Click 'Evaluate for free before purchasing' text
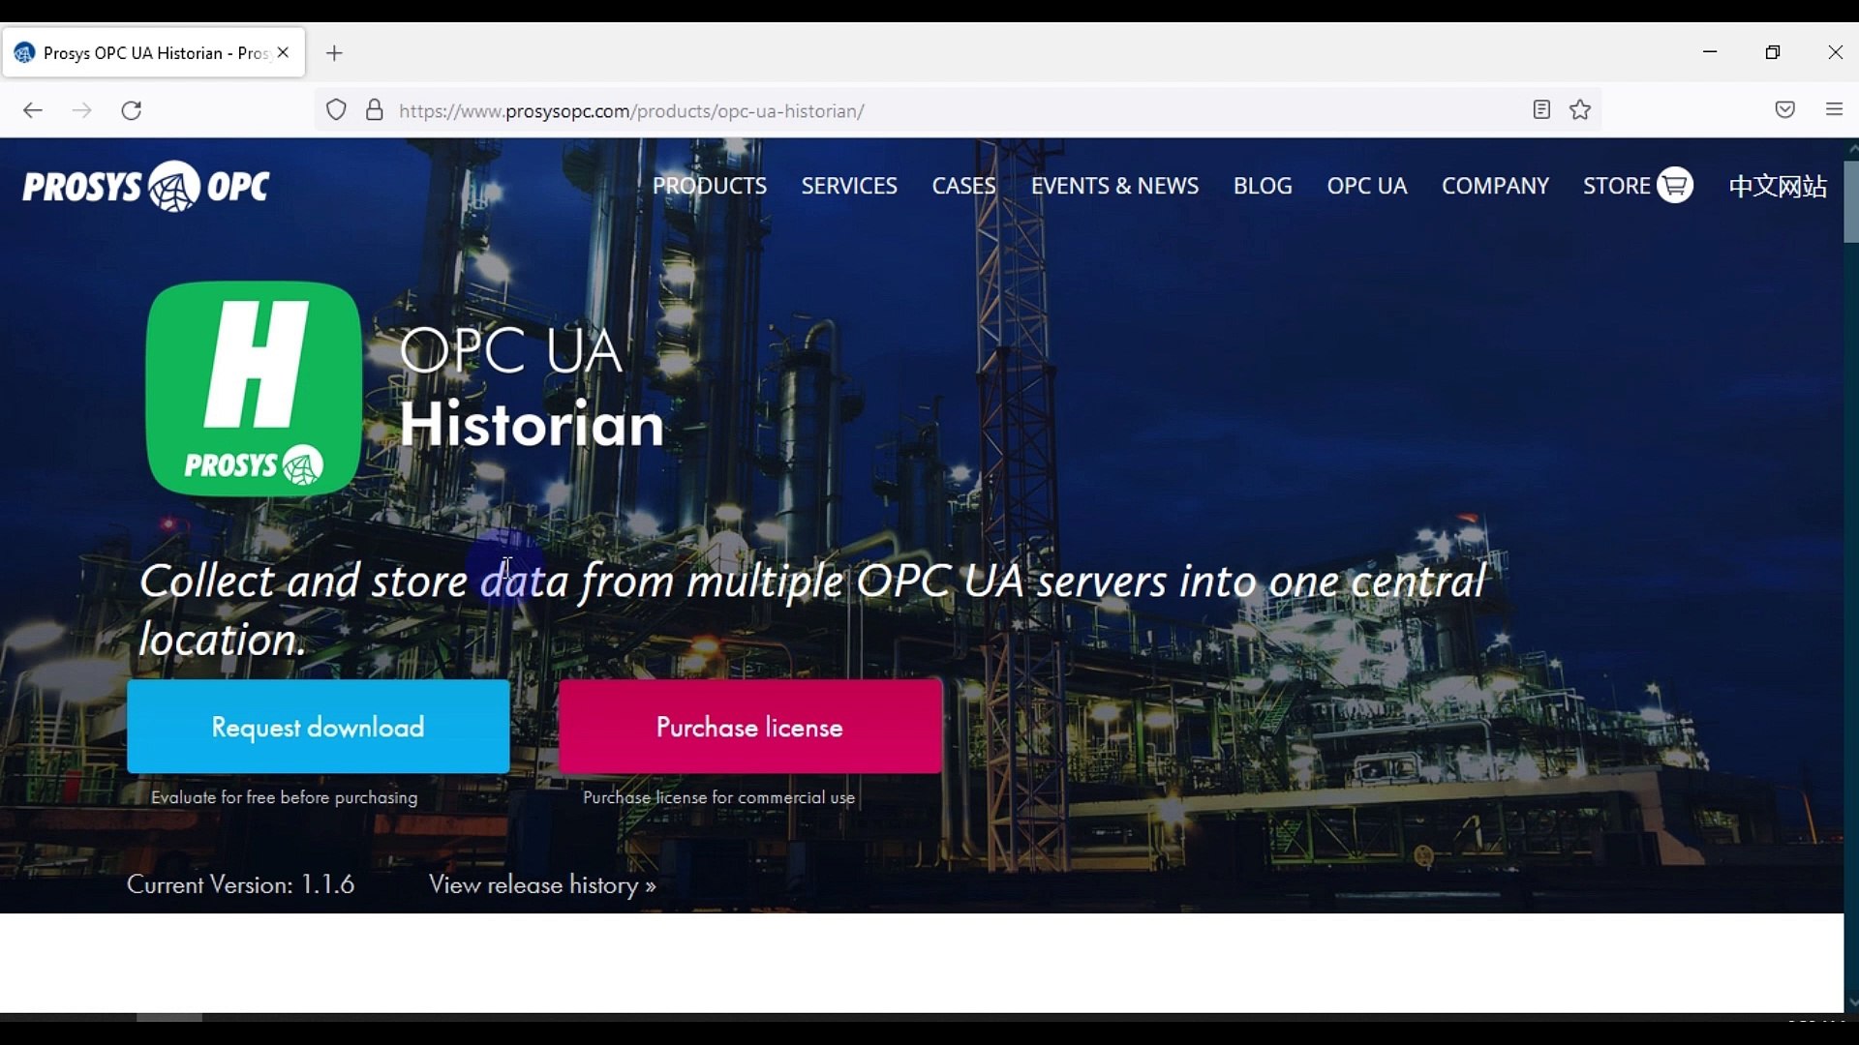The image size is (1859, 1045). tap(285, 798)
